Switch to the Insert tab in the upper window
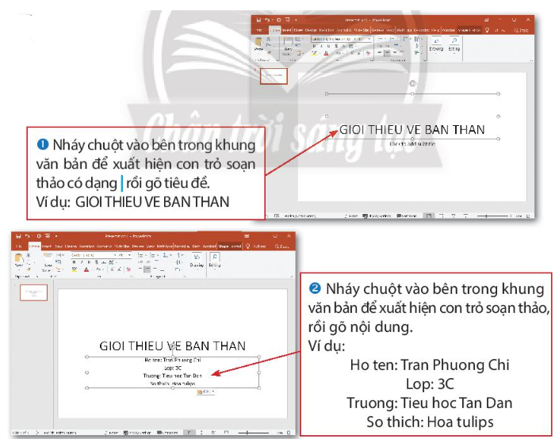555x439 pixels. [x=287, y=29]
